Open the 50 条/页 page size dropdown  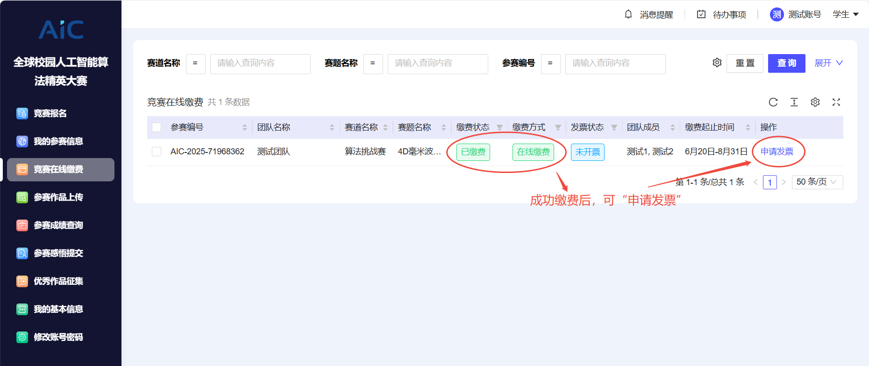(817, 182)
